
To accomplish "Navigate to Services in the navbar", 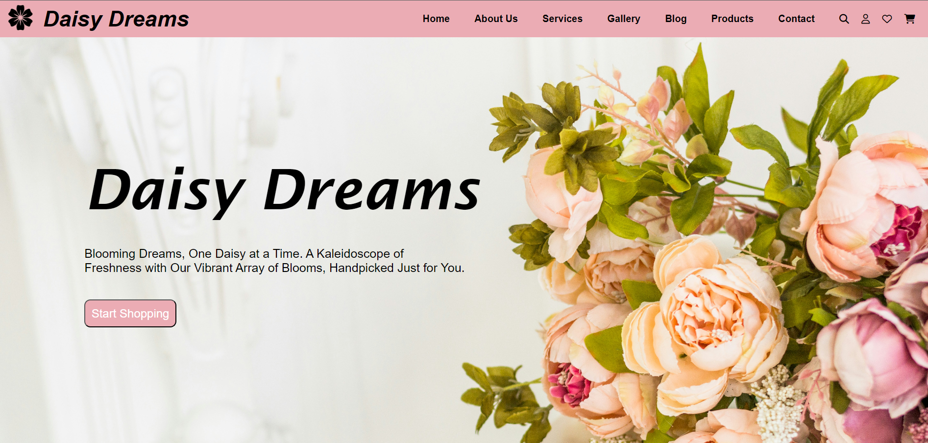I will pos(562,19).
